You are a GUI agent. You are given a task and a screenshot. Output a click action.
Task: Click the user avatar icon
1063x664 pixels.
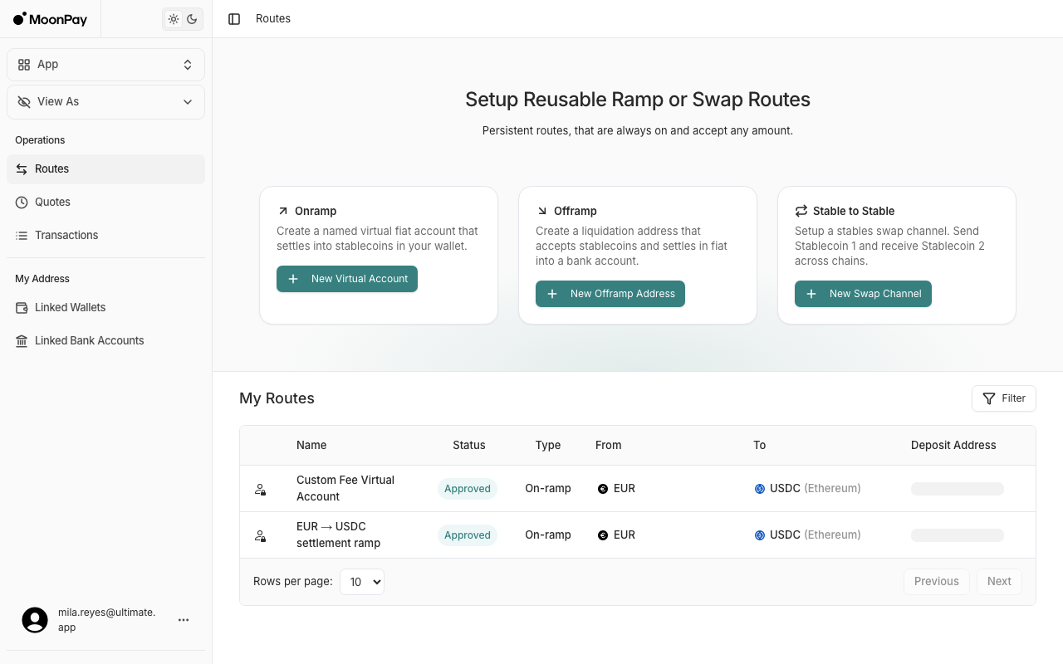point(35,620)
